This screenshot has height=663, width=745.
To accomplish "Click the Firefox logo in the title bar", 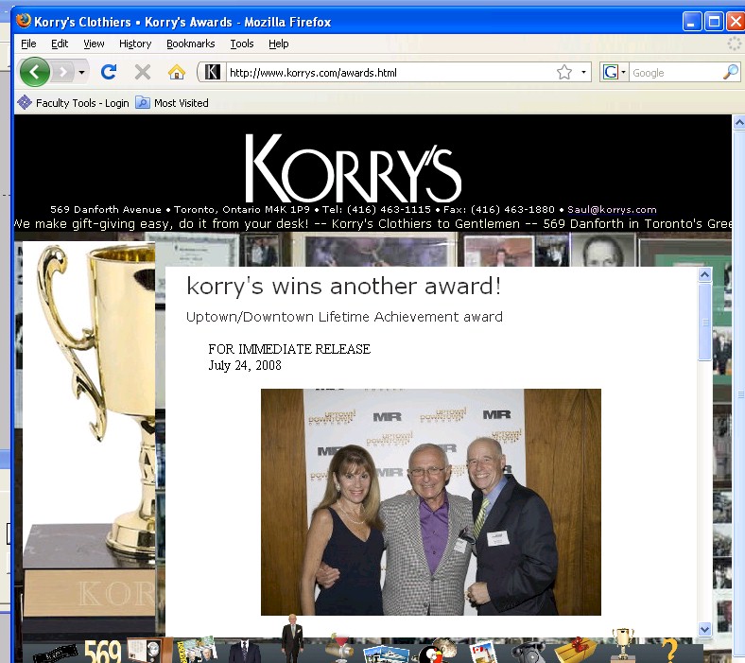I will pyautogui.click(x=24, y=21).
